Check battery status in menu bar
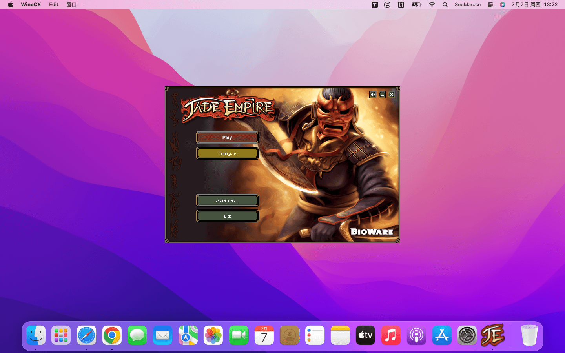 [x=416, y=5]
